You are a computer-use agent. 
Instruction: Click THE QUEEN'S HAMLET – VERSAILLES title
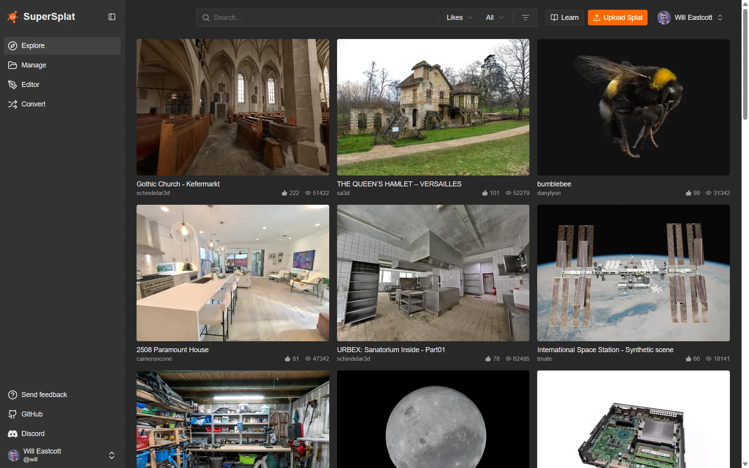[x=399, y=184]
